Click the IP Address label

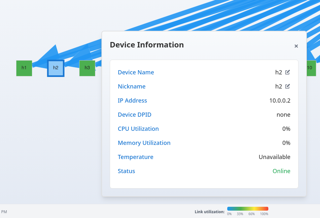[132, 100]
